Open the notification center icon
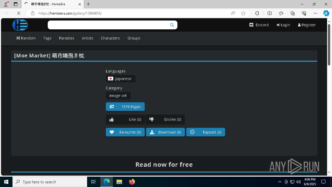332x187 pixels. pos(323,182)
